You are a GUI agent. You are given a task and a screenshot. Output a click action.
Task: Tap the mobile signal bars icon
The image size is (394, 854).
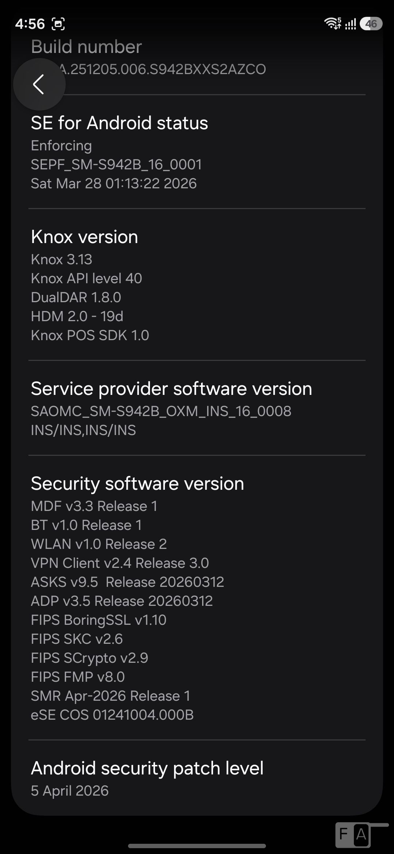pyautogui.click(x=351, y=24)
